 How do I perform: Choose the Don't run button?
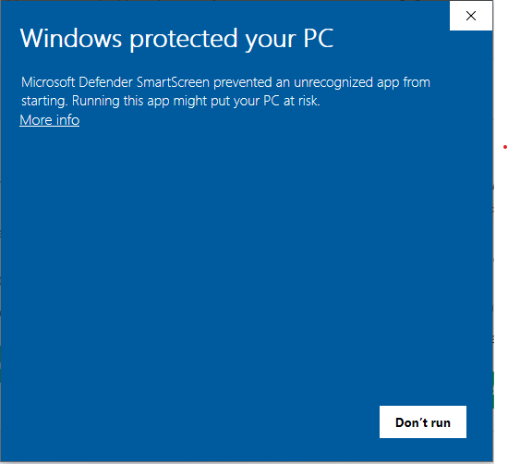point(423,421)
